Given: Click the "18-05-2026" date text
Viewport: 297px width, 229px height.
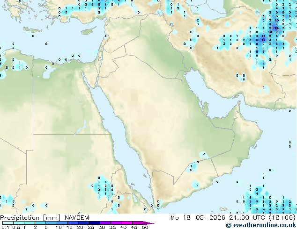Looking at the screenshot, I should coord(204,218).
